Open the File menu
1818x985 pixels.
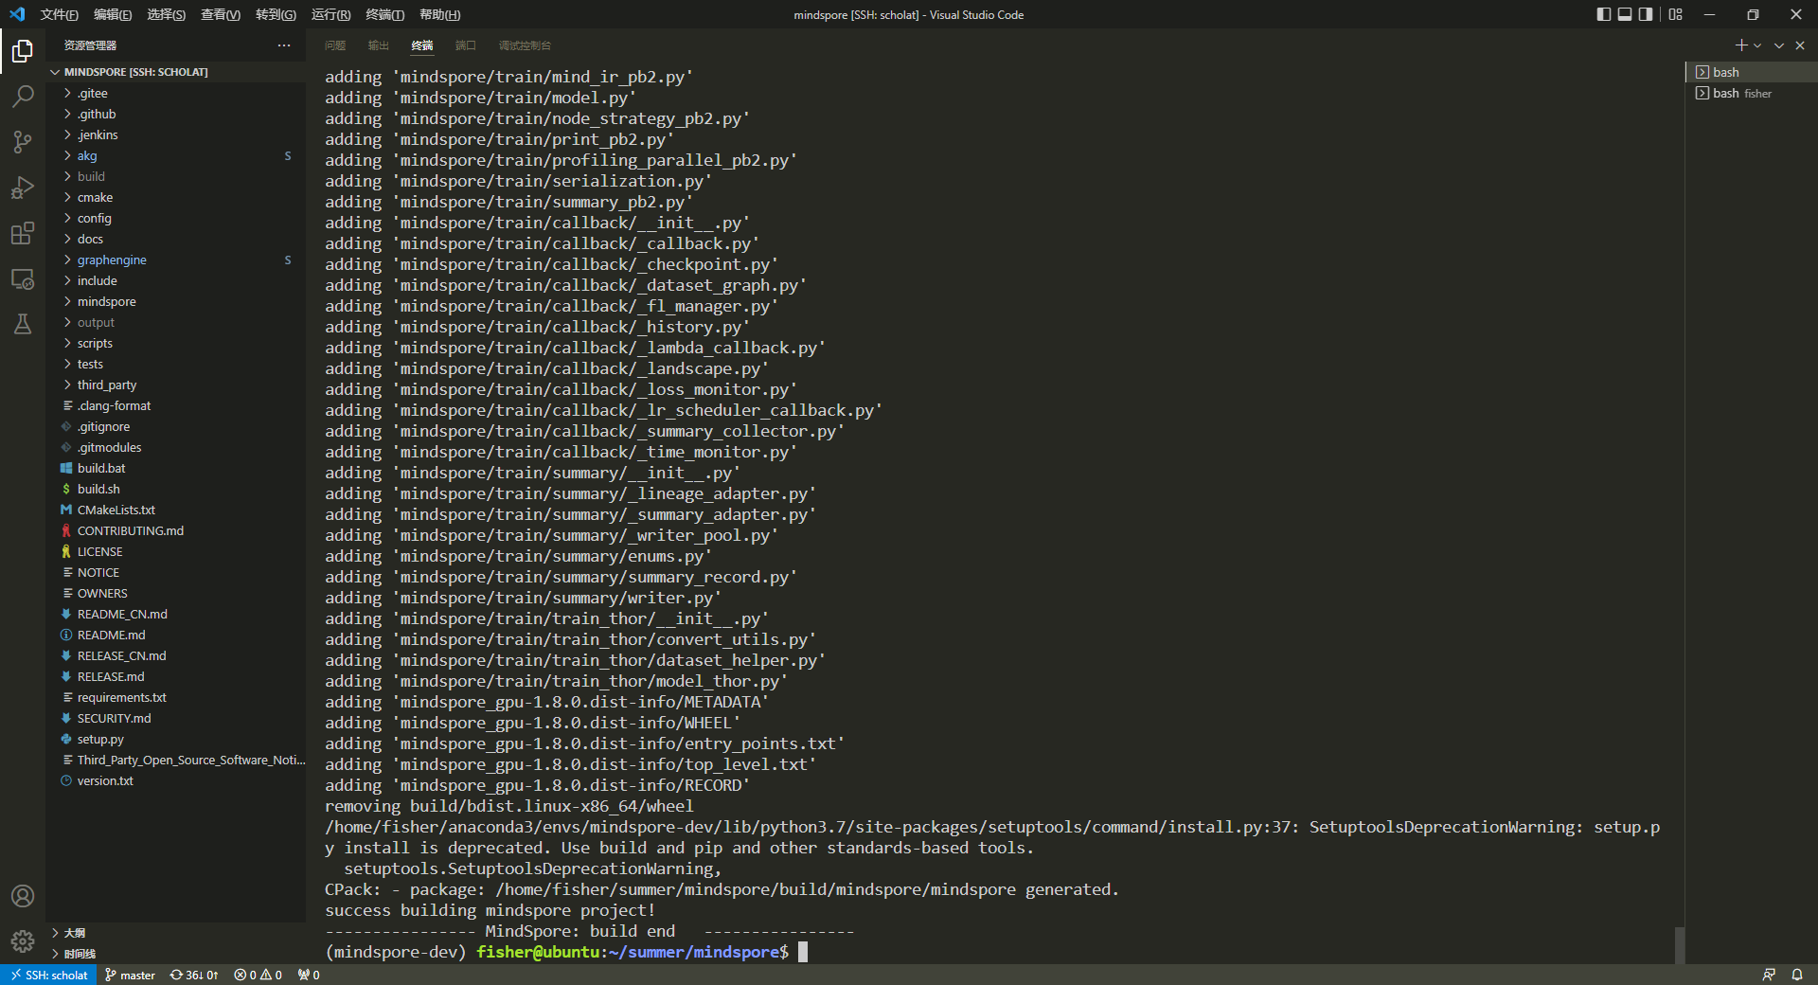[59, 14]
